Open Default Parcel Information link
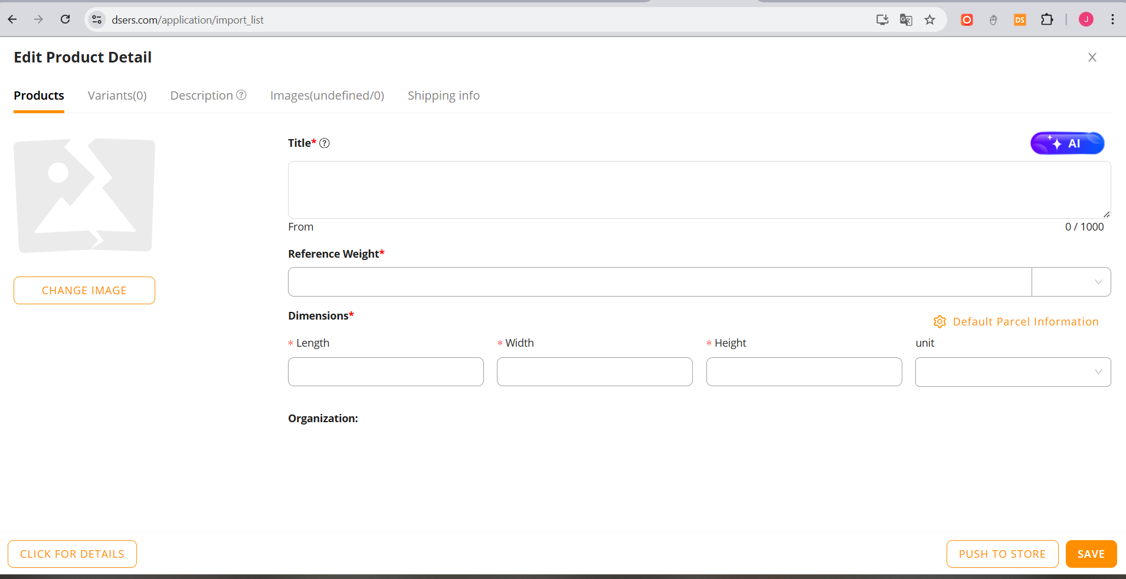 click(x=1026, y=321)
